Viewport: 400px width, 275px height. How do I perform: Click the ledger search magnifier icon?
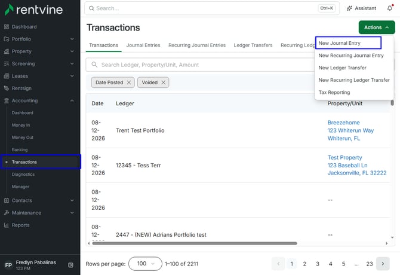coord(94,65)
